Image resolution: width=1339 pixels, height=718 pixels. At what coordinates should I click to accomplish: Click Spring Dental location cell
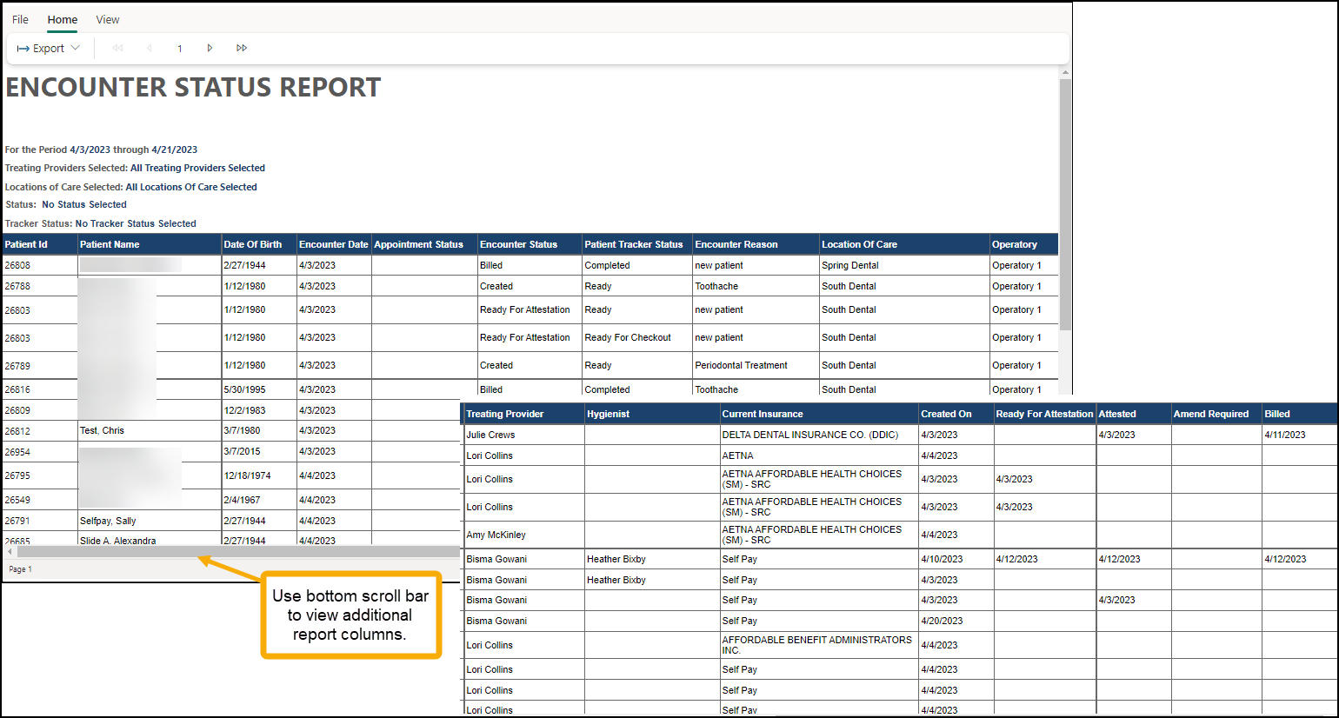850,265
